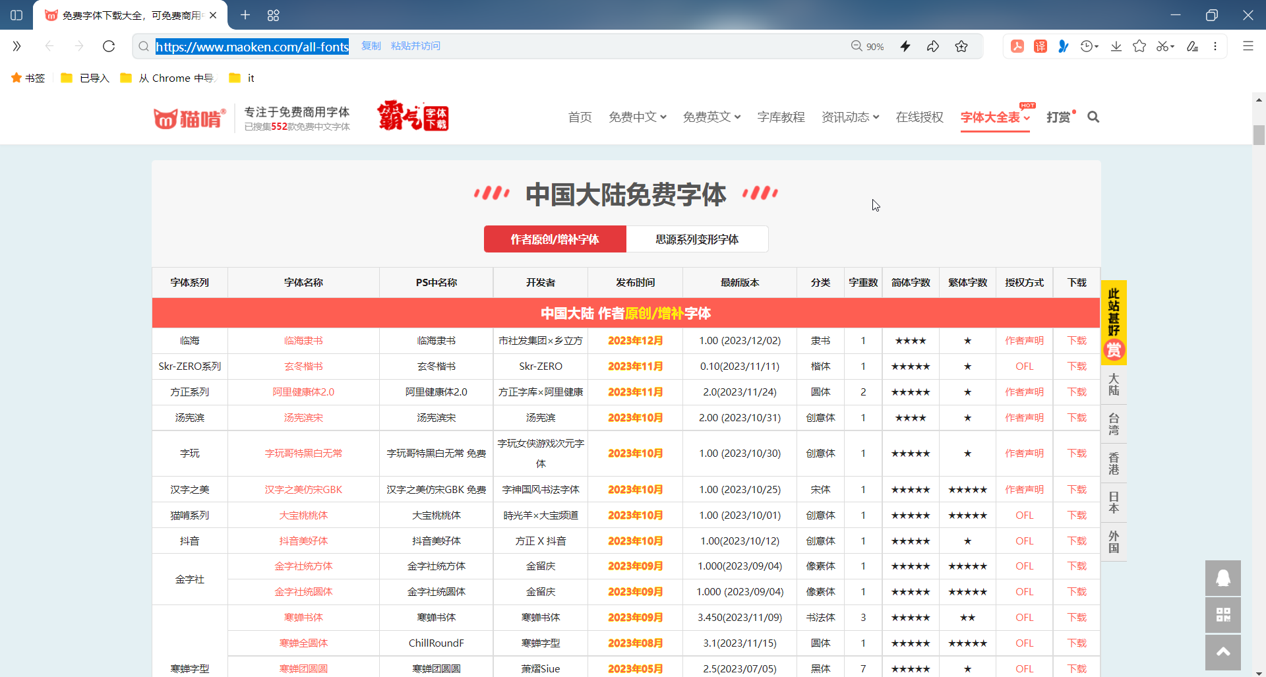The height and width of the screenshot is (677, 1266).
Task: Click OFL license for 寒蝉书体 row
Action: [x=1024, y=618]
